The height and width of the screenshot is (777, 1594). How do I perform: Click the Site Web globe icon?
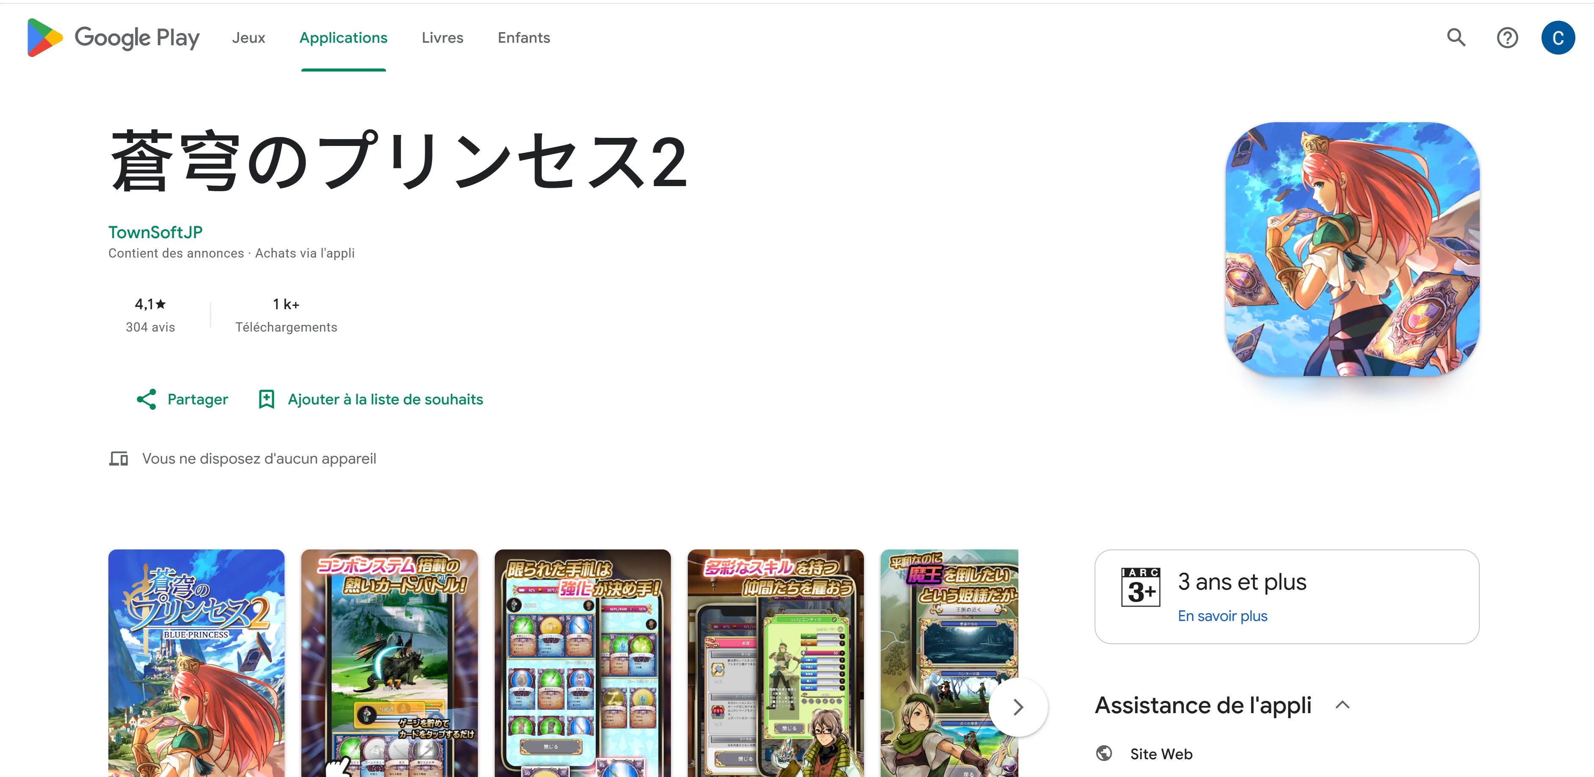[1104, 753]
